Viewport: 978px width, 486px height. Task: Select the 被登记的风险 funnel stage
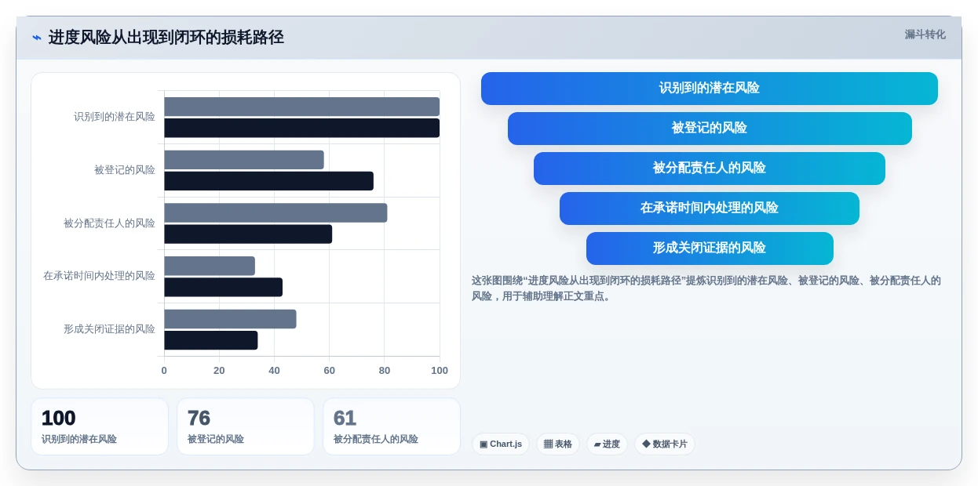[x=710, y=128]
